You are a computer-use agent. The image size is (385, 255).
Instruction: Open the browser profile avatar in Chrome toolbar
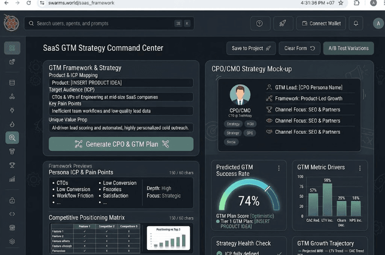click(373, 3)
